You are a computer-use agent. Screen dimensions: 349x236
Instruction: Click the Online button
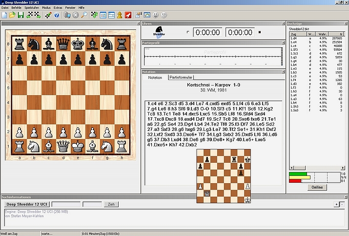pos(317,187)
